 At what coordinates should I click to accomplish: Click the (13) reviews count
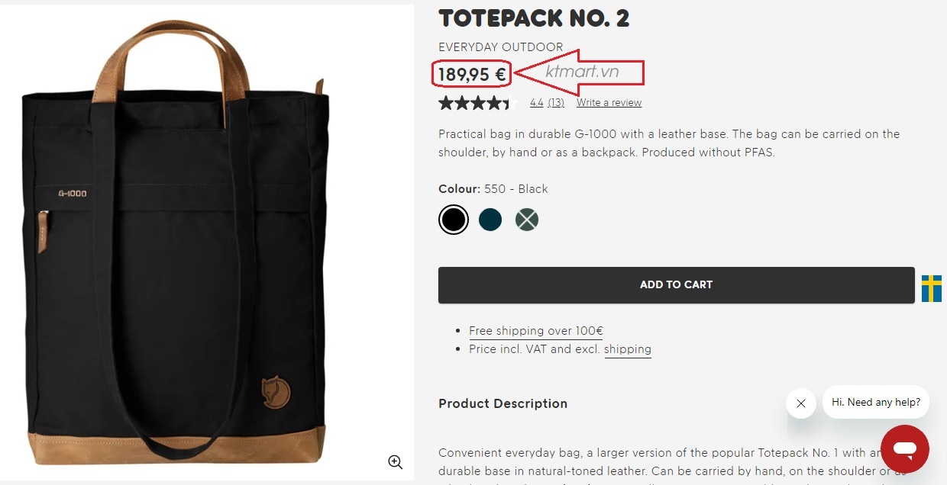click(556, 103)
